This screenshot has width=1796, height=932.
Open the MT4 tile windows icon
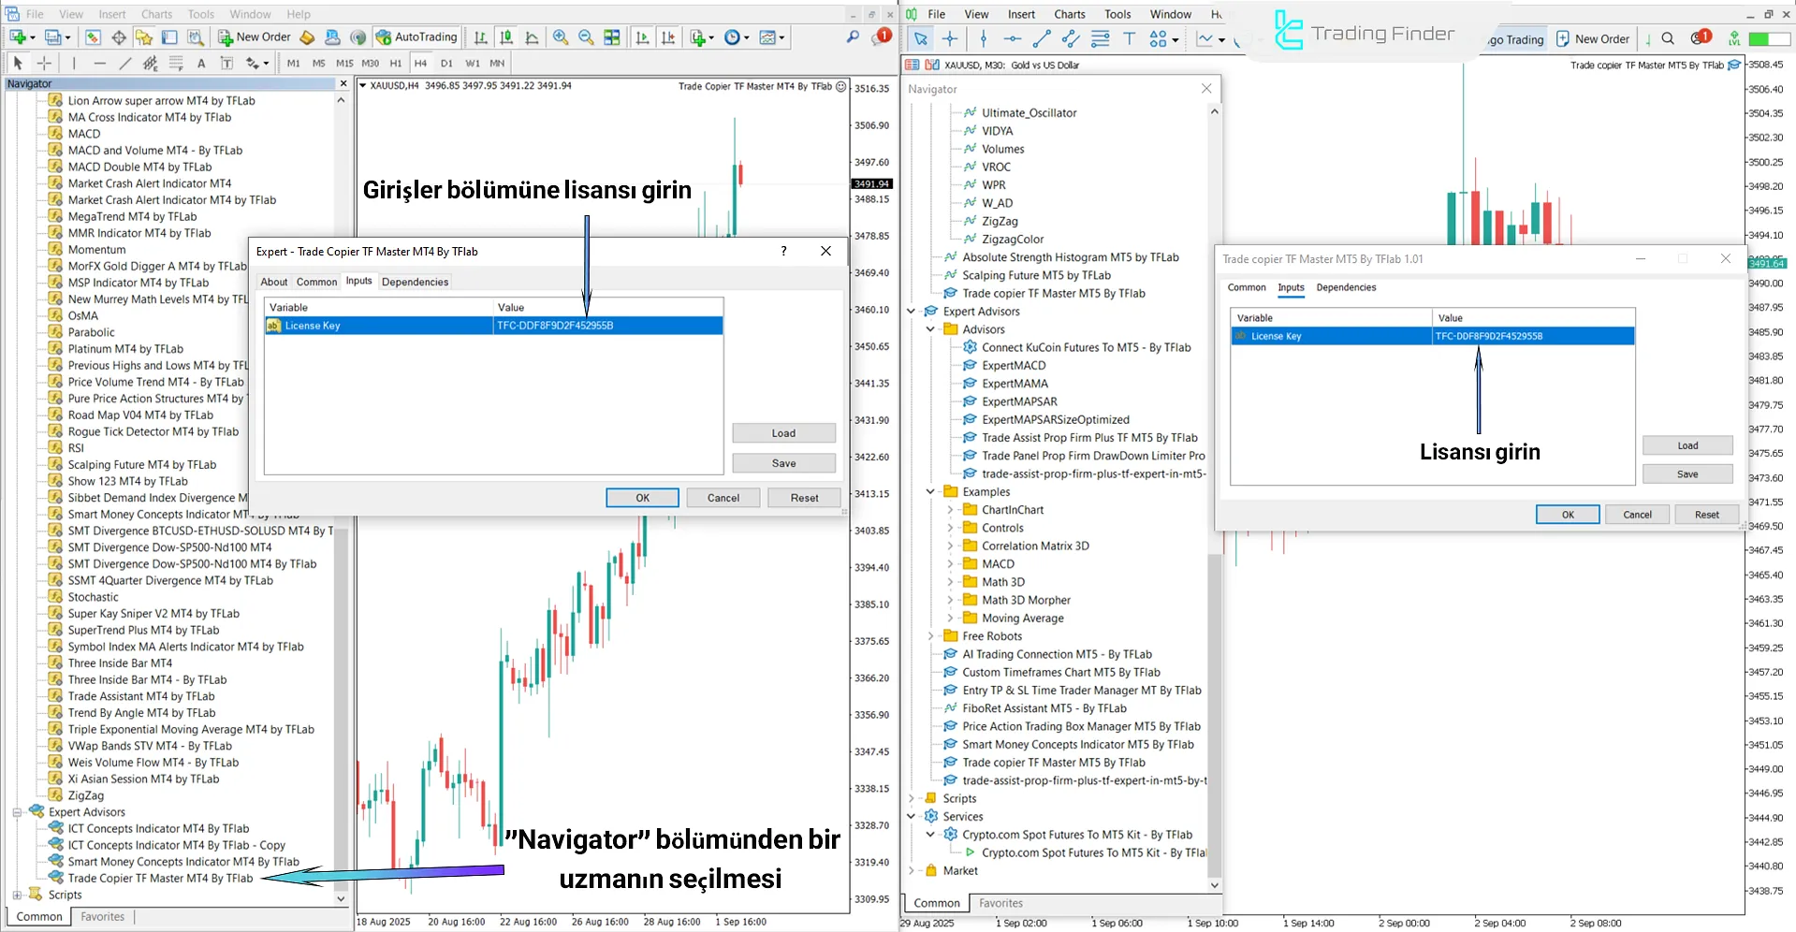[x=611, y=37]
